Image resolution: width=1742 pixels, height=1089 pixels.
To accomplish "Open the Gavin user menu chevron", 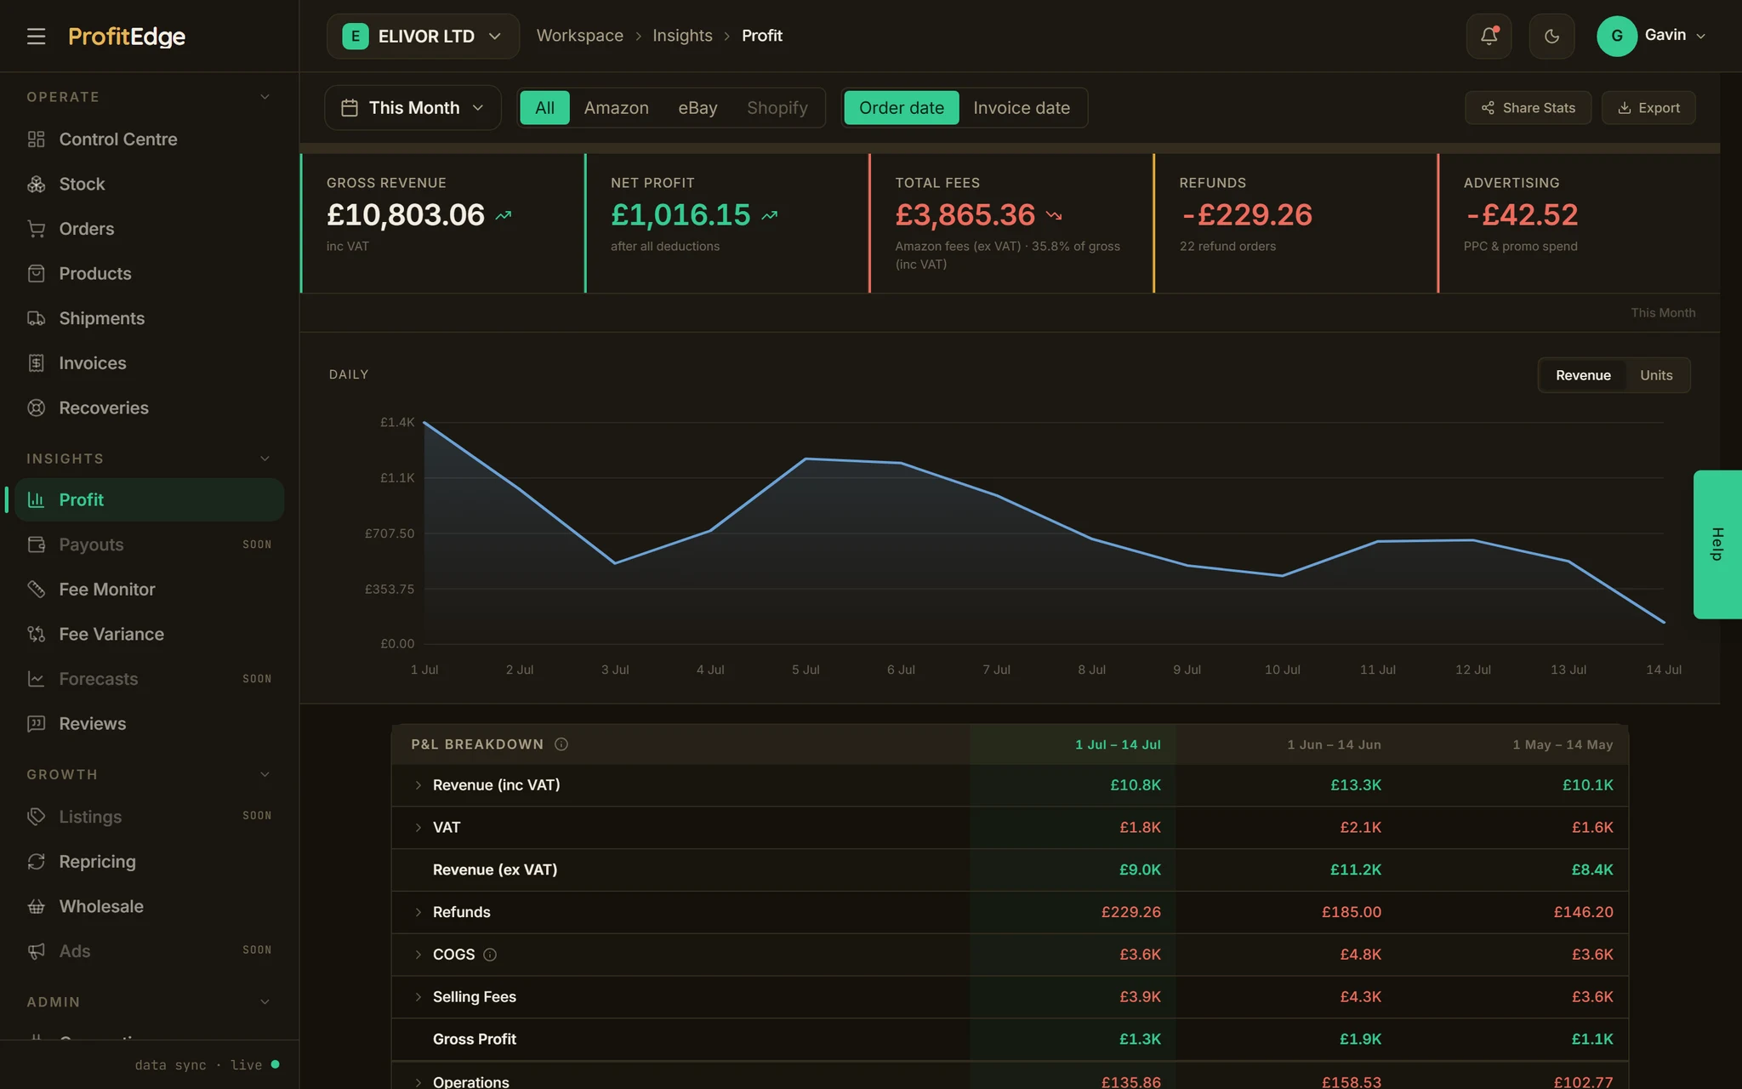I will pyautogui.click(x=1701, y=36).
